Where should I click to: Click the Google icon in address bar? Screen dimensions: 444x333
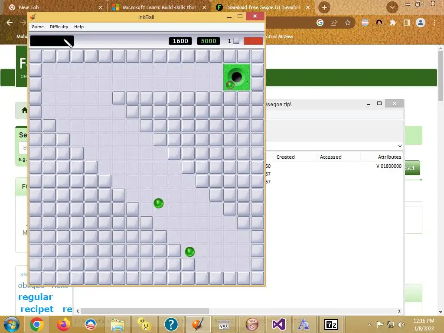click(x=320, y=23)
